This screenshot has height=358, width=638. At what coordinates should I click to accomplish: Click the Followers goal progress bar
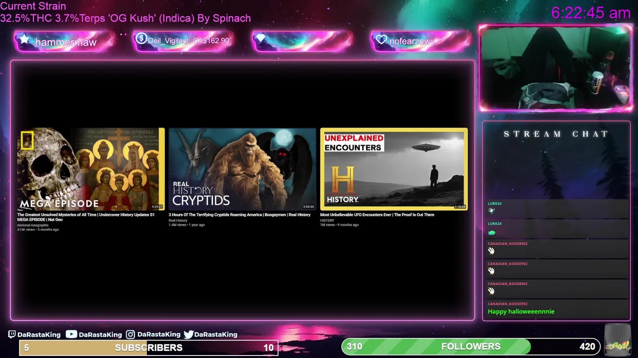[471, 347]
